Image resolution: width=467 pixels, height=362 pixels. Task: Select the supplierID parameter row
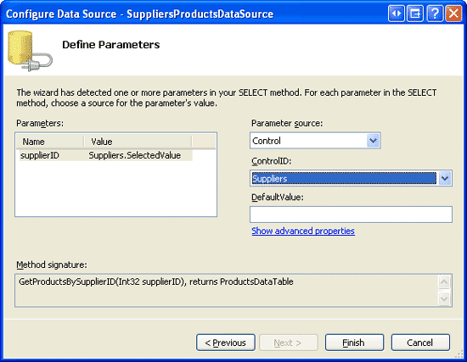[106, 155]
